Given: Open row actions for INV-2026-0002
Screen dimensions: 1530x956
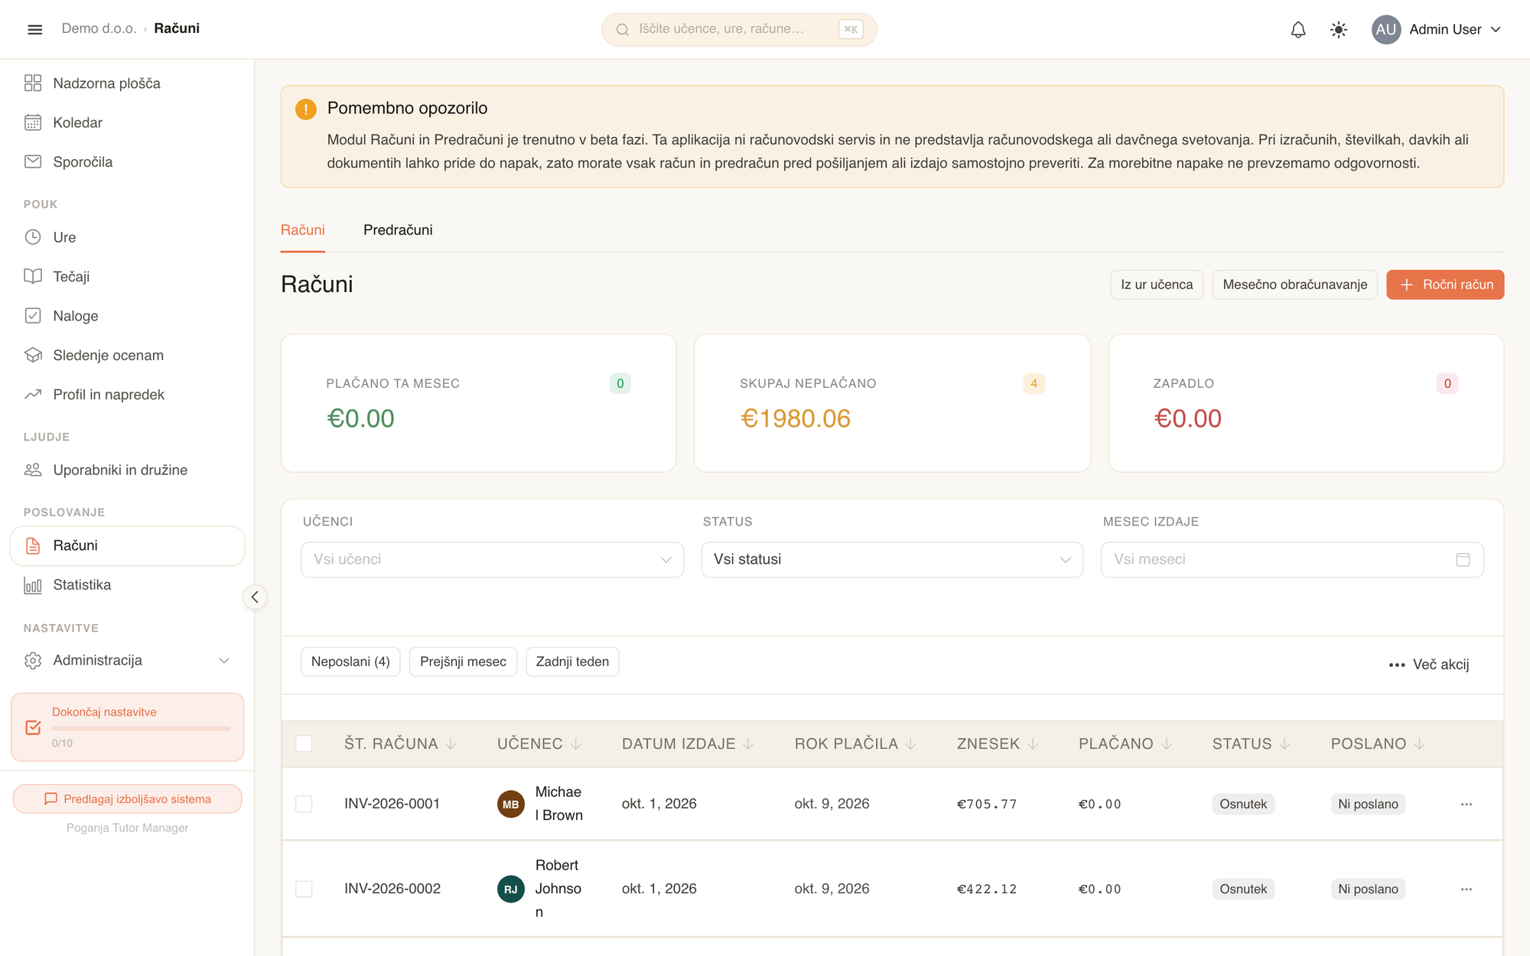Looking at the screenshot, I should [1467, 889].
